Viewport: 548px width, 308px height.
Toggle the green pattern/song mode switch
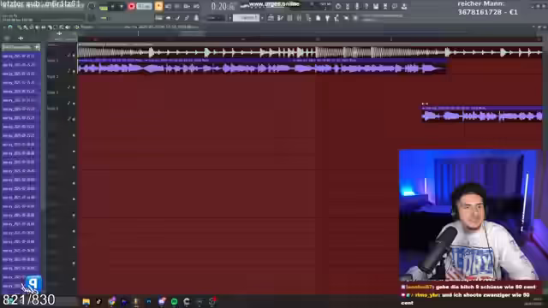[x=104, y=7]
